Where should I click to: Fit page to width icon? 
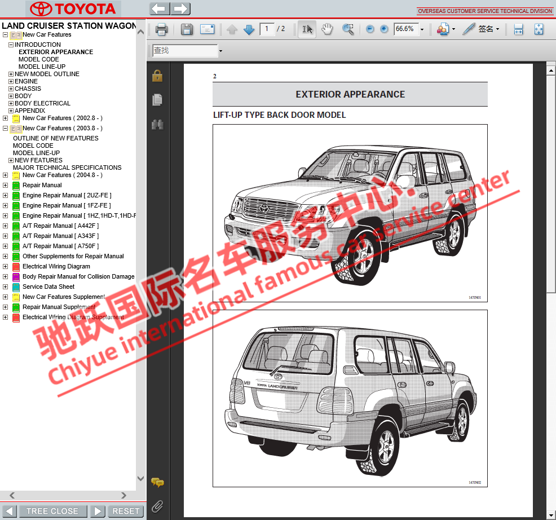tap(518, 29)
